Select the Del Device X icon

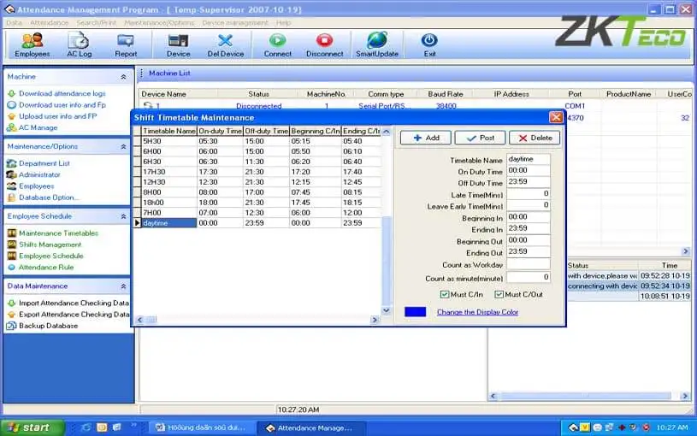coord(226,40)
